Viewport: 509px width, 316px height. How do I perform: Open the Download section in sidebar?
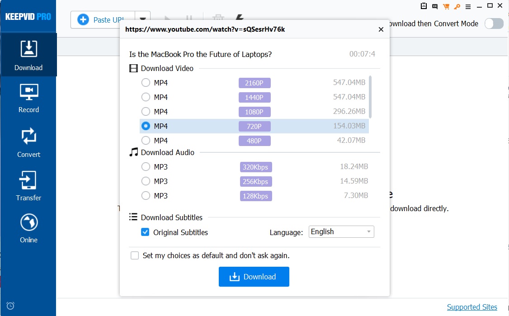(28, 55)
